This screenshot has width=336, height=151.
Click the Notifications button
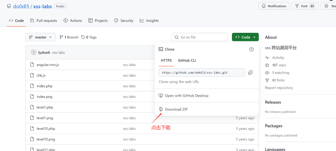point(274,6)
